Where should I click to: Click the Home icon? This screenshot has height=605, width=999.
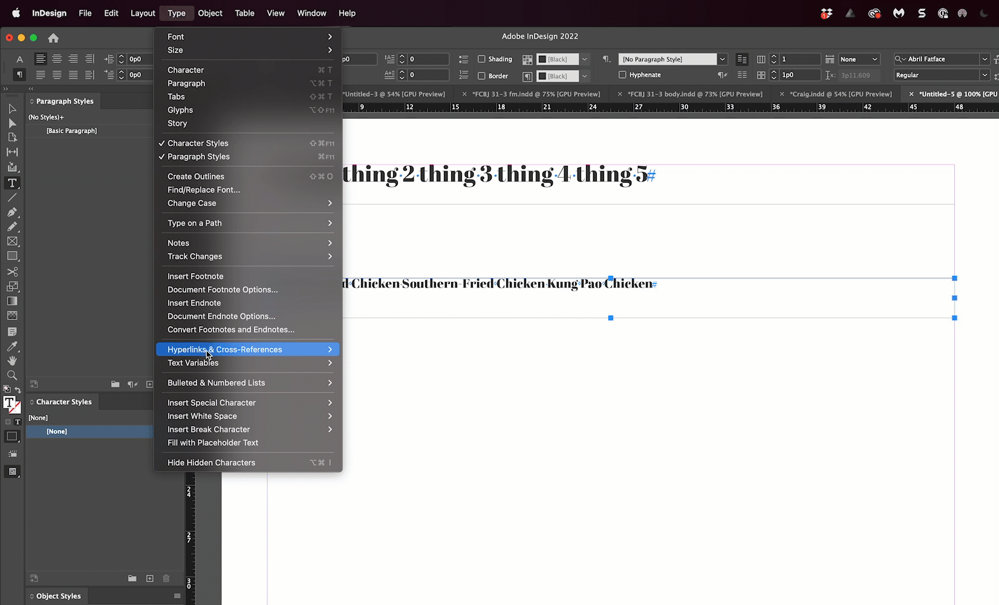[x=53, y=38]
